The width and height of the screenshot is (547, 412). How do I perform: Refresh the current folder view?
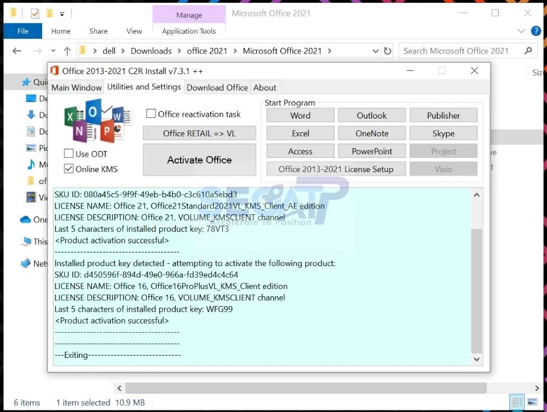pyautogui.click(x=387, y=51)
